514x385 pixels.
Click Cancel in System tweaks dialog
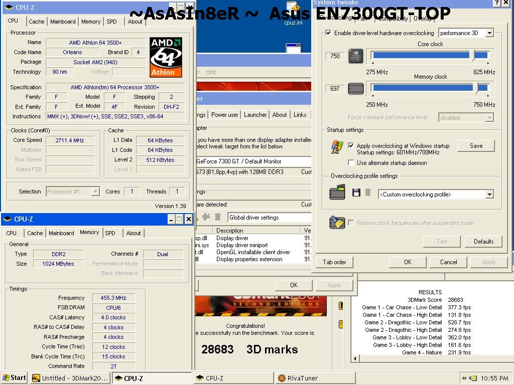click(x=448, y=262)
